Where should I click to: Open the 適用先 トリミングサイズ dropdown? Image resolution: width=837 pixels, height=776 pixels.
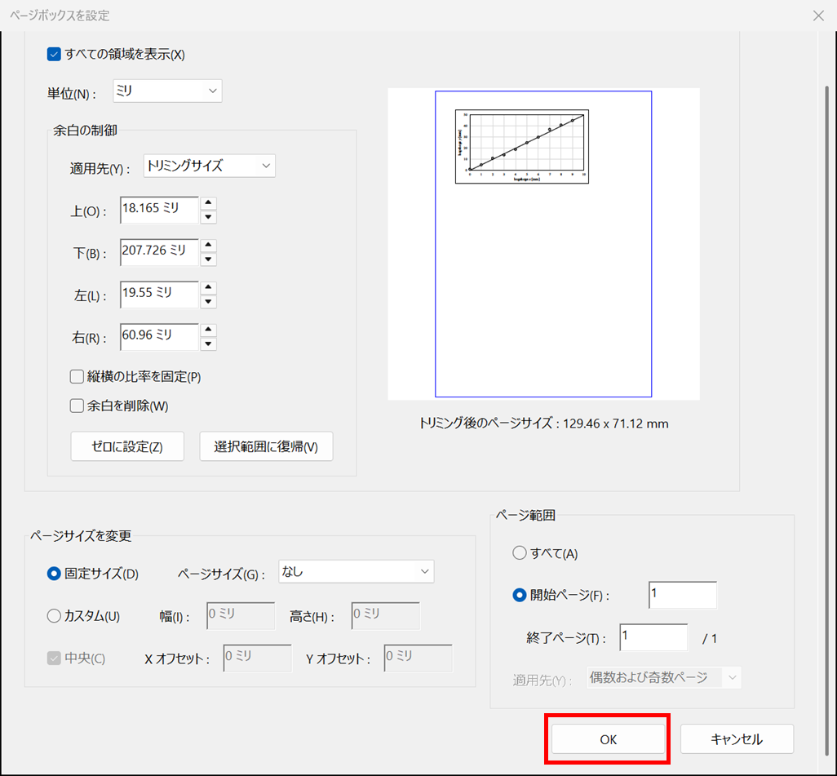(x=209, y=166)
